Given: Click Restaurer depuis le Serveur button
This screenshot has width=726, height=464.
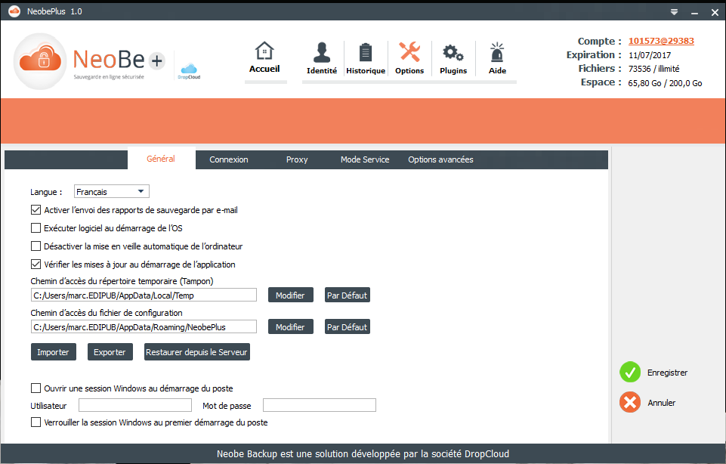Looking at the screenshot, I should [x=196, y=352].
